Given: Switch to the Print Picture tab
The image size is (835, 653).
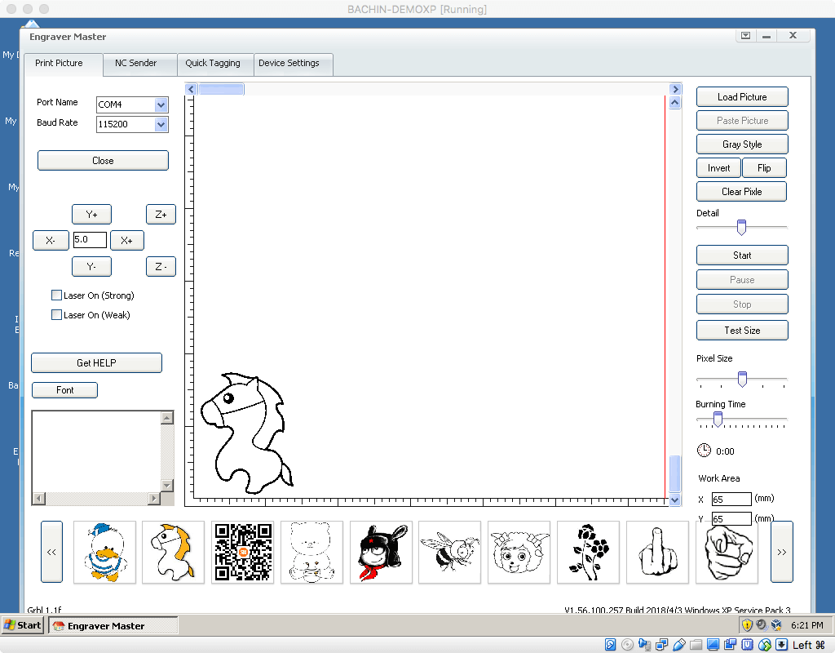Looking at the screenshot, I should pos(64,64).
